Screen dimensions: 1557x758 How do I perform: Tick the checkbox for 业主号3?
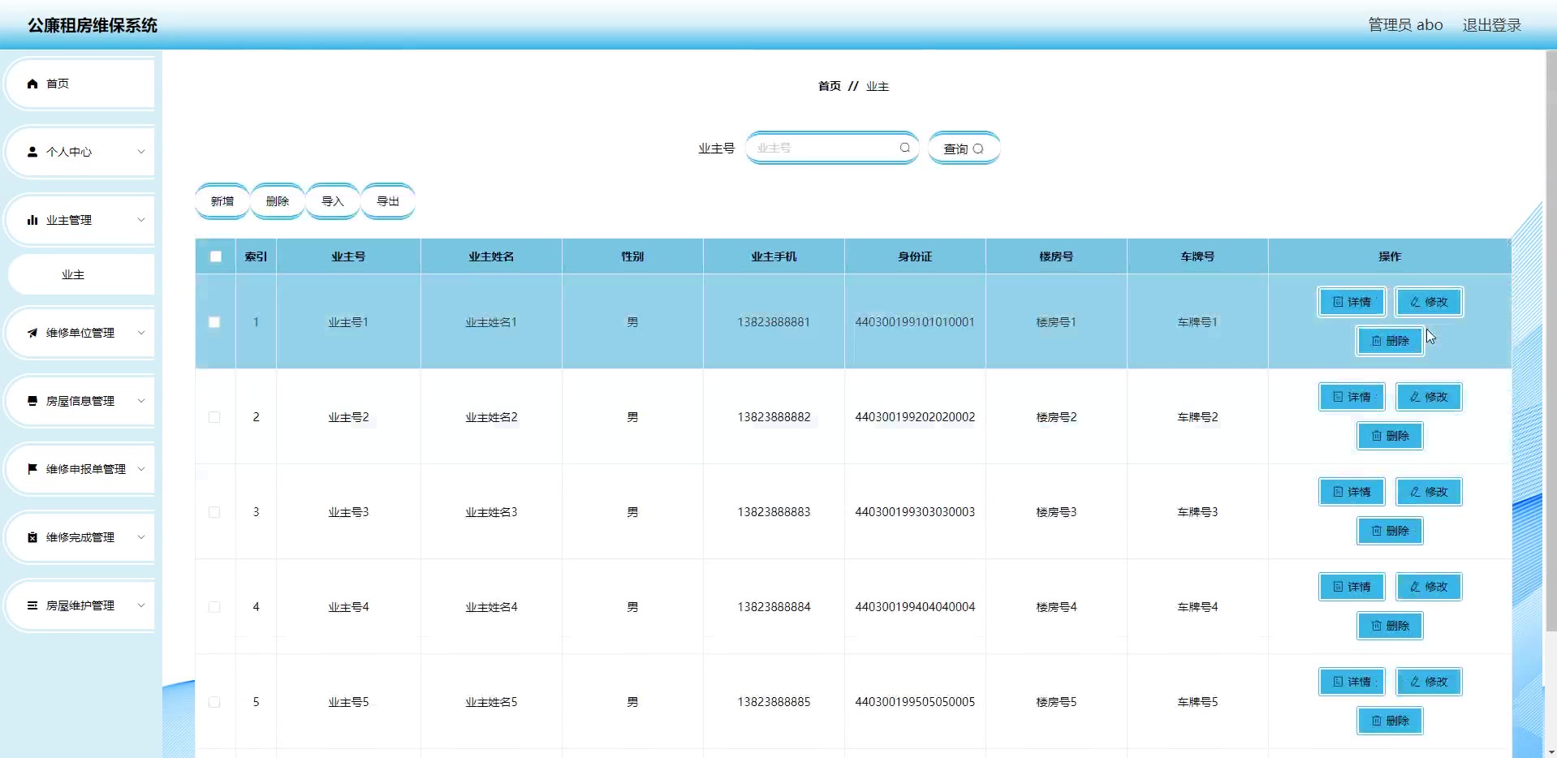pyautogui.click(x=214, y=512)
